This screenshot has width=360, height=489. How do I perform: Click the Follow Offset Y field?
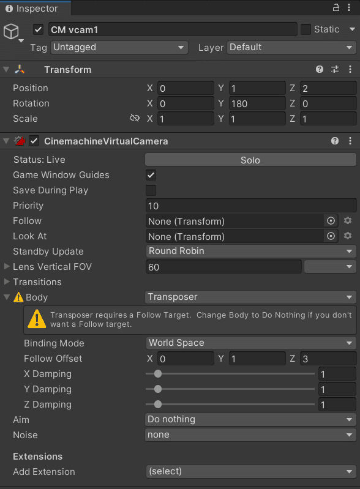[x=257, y=358]
